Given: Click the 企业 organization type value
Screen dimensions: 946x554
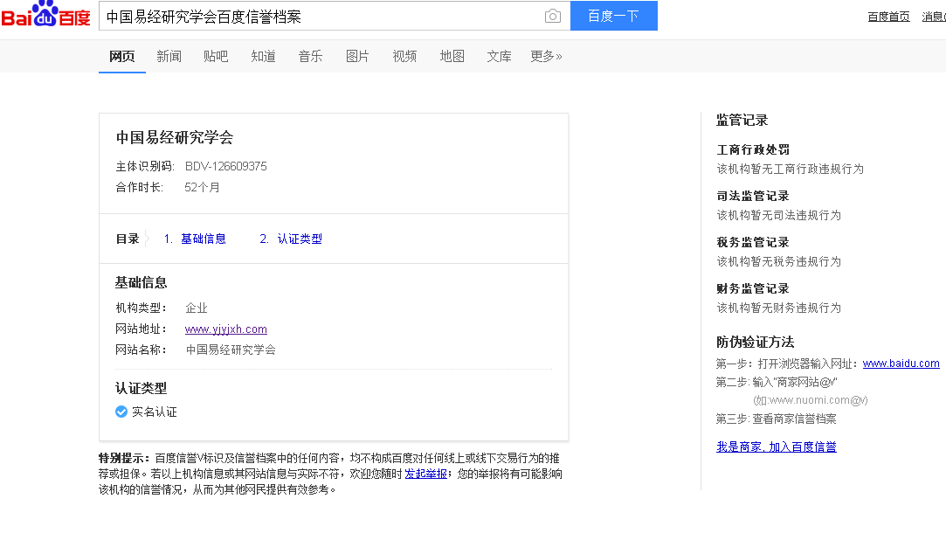Looking at the screenshot, I should (196, 308).
